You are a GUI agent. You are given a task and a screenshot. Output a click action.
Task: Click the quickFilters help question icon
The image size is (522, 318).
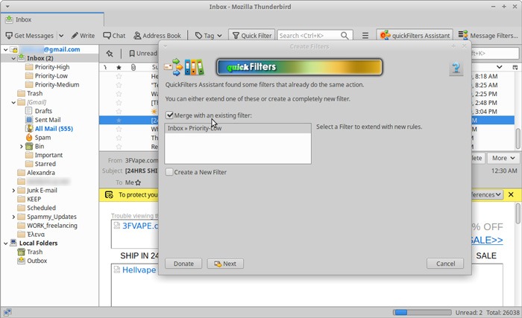point(456,68)
